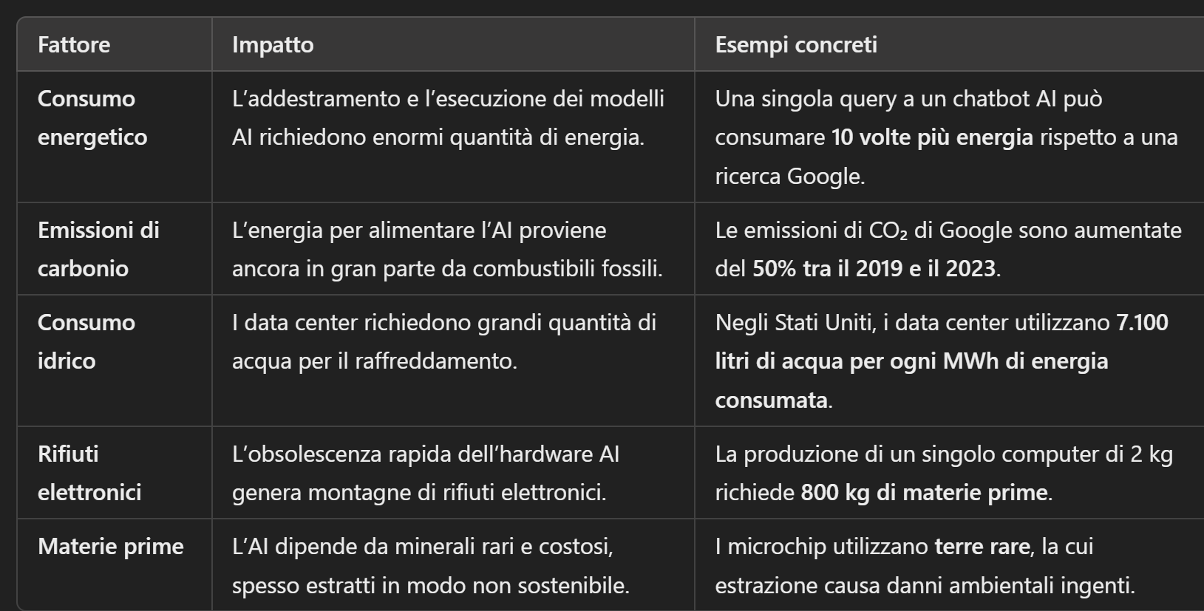The image size is (1204, 611).
Task: Click the Impatto column header
Action: [273, 45]
